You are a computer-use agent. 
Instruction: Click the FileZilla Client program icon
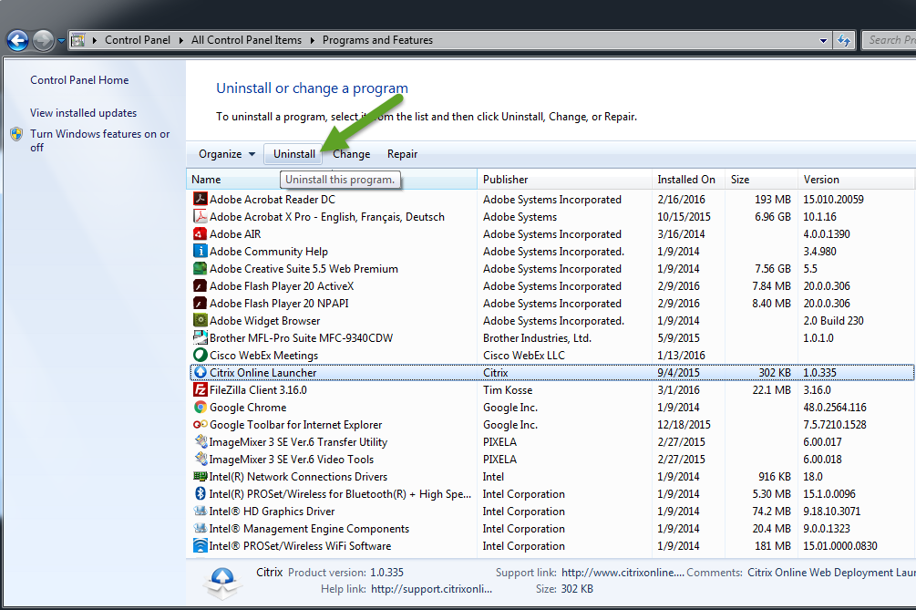click(x=202, y=389)
